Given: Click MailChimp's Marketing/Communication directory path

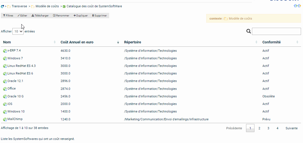Looking at the screenshot, I should pyautogui.click(x=166, y=119).
